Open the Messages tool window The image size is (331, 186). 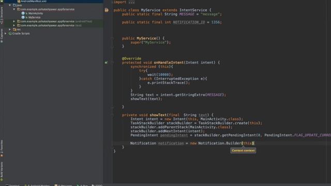pyautogui.click(x=63, y=185)
